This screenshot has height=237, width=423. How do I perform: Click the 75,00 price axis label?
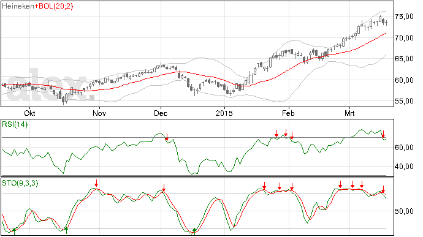404,17
